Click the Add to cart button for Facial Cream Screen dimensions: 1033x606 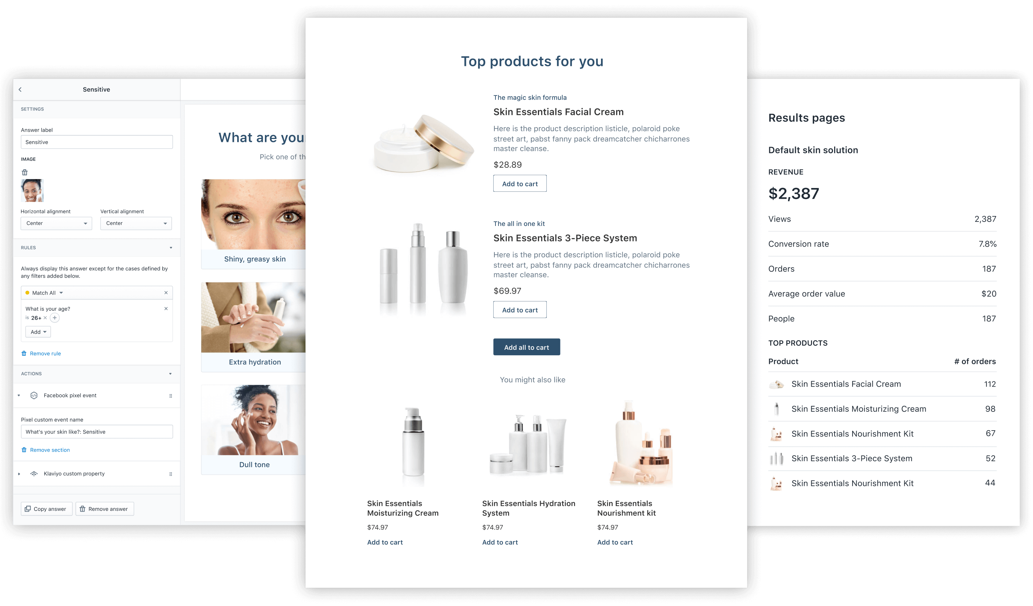(520, 183)
